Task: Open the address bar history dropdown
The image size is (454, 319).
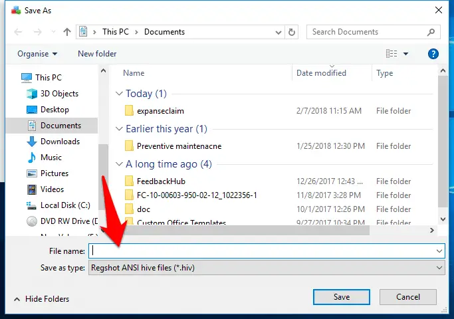Action: (x=279, y=32)
